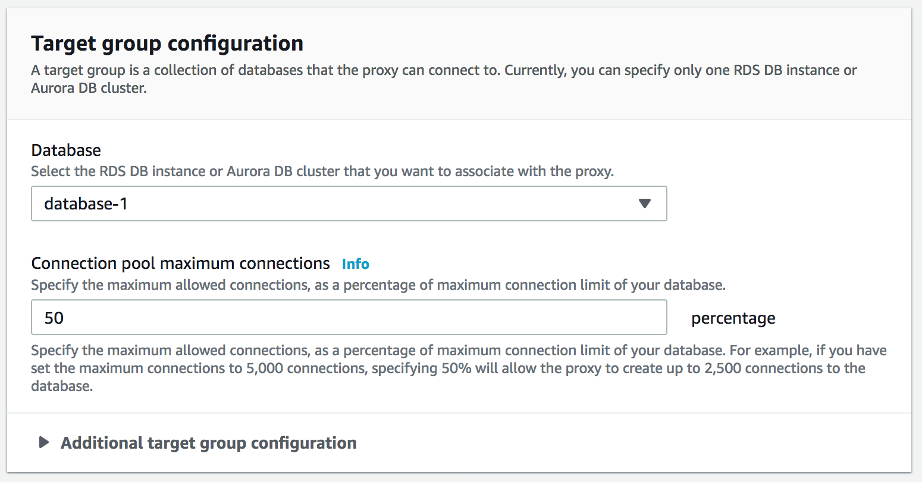922x482 pixels.
Task: Click the helper text above the percentage field
Action: coord(378,285)
